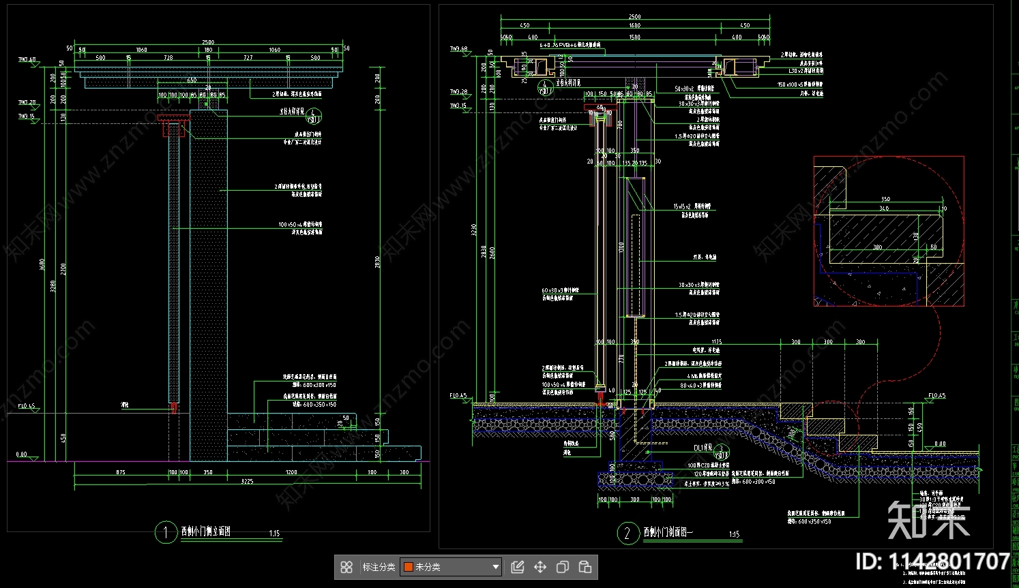1019x588 pixels.
Task: Click the 6+0.76PVB+6 glass annotation
Action: click(x=570, y=45)
